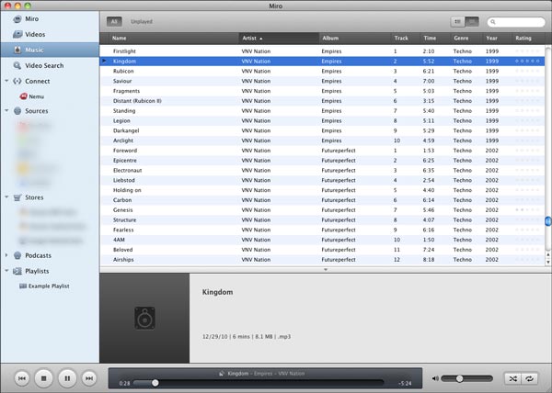This screenshot has width=552, height=393.
Task: Click the list vertical scrollbar thumb
Action: pos(547,221)
